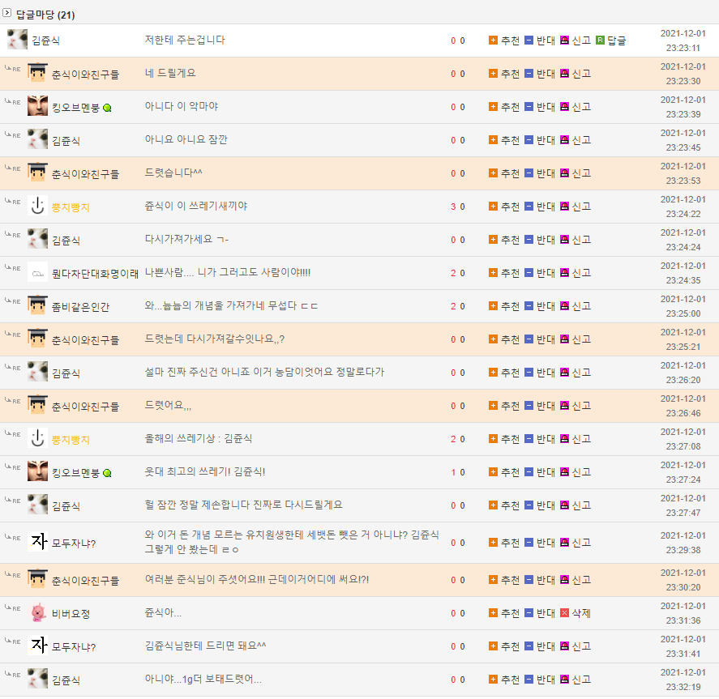Click 뭔다차단대화명이래's profile avatar
The height and width of the screenshot is (699, 719).
(x=37, y=273)
